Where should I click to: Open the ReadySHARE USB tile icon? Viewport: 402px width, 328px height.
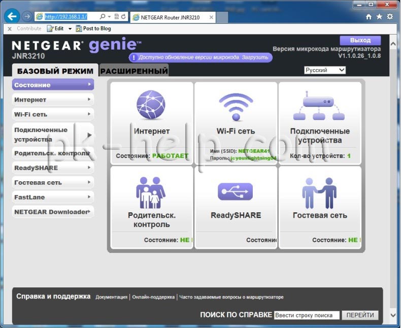point(236,191)
